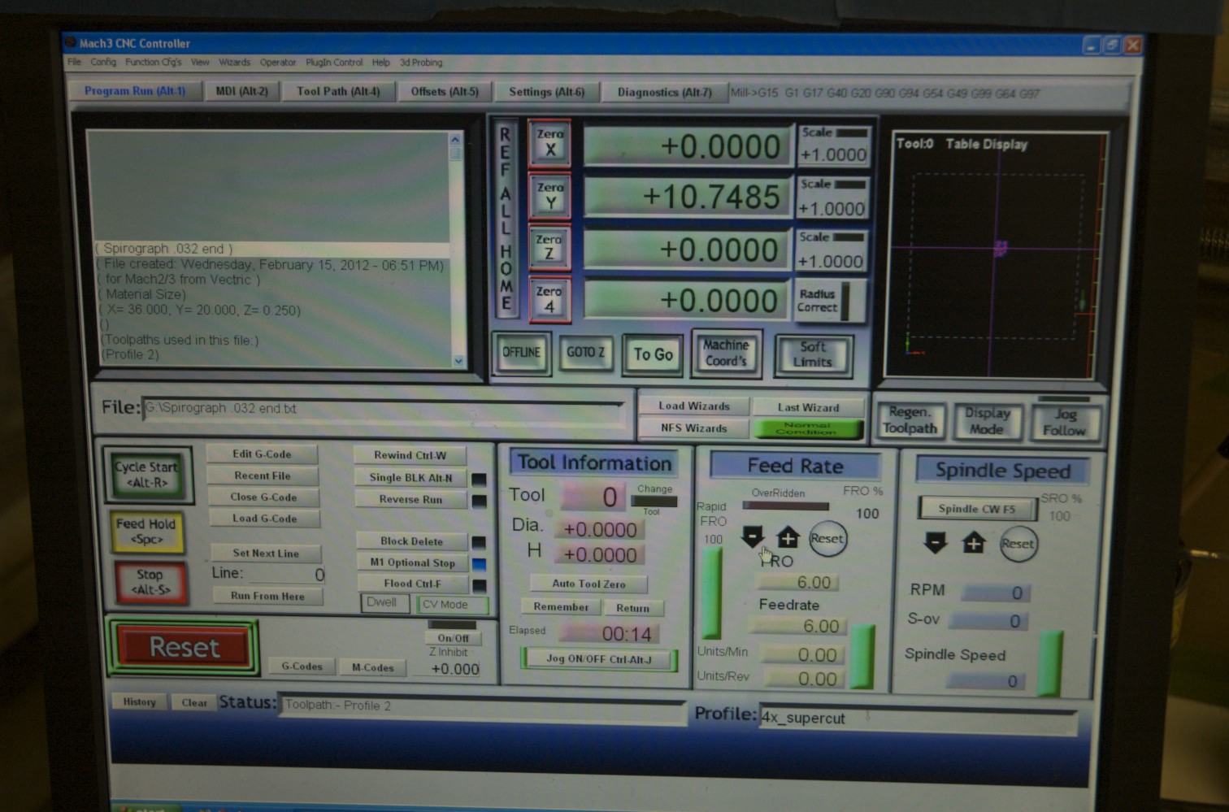Open the File menu
This screenshot has width=1229, height=812.
74,62
